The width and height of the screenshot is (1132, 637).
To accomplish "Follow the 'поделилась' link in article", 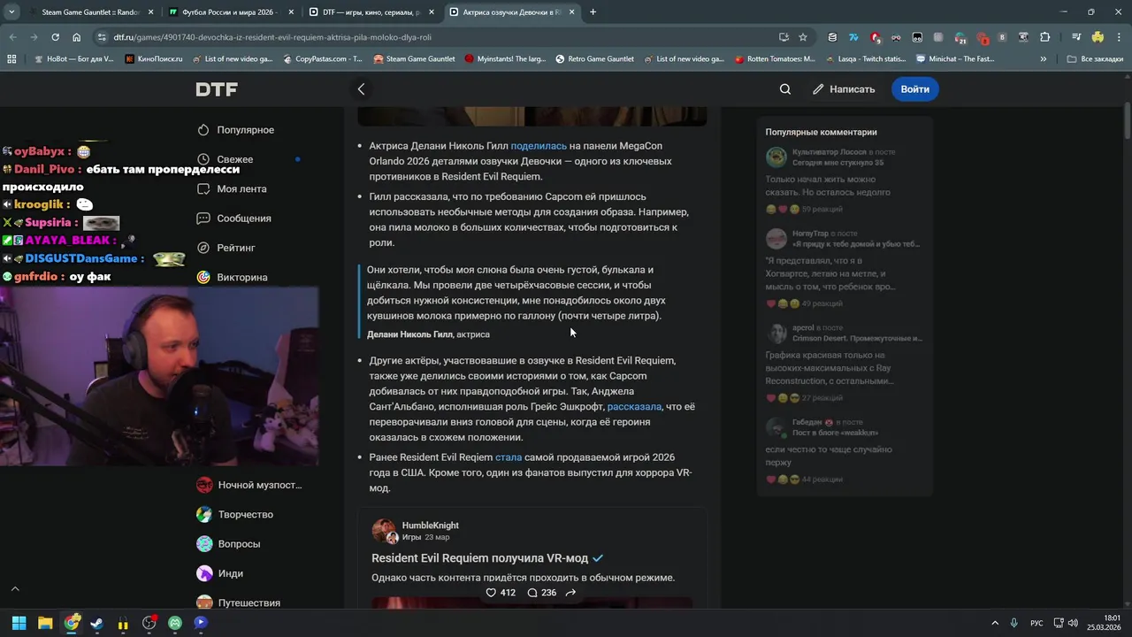I will (539, 146).
